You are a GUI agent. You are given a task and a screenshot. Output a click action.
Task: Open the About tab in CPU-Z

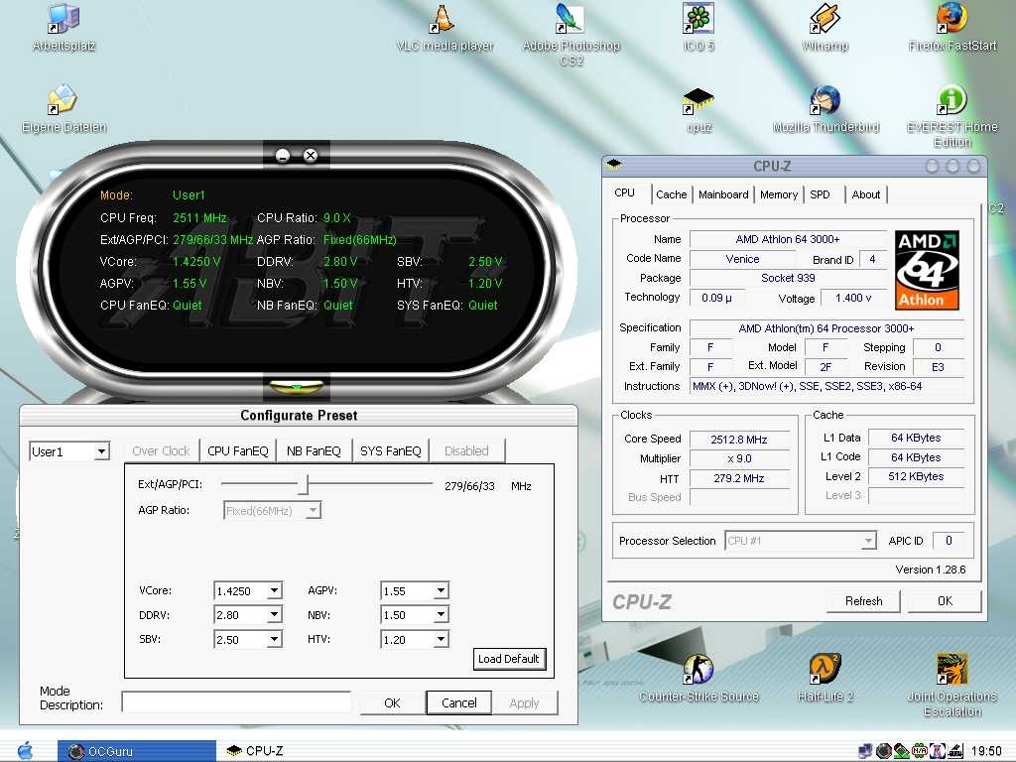(865, 194)
